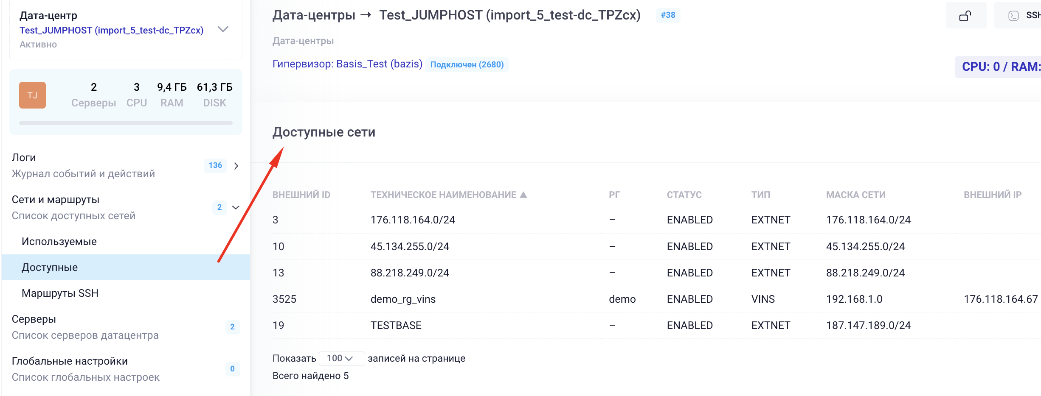Open the records per page dropdown
1041x396 pixels.
pyautogui.click(x=341, y=358)
